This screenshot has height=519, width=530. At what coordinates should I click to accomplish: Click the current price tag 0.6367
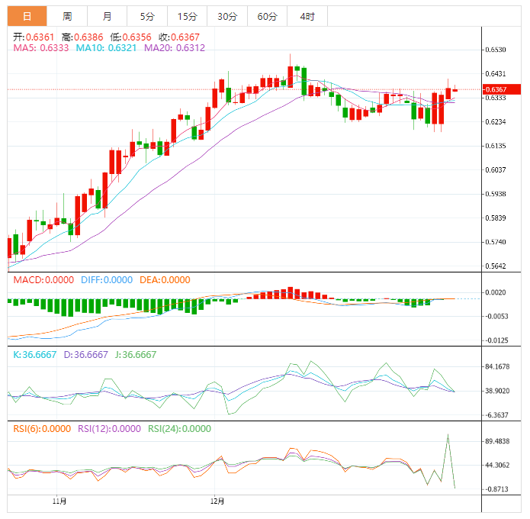tap(495, 89)
